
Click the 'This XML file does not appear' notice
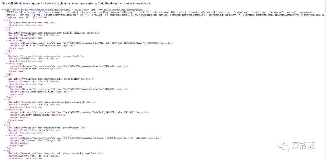click(76, 4)
